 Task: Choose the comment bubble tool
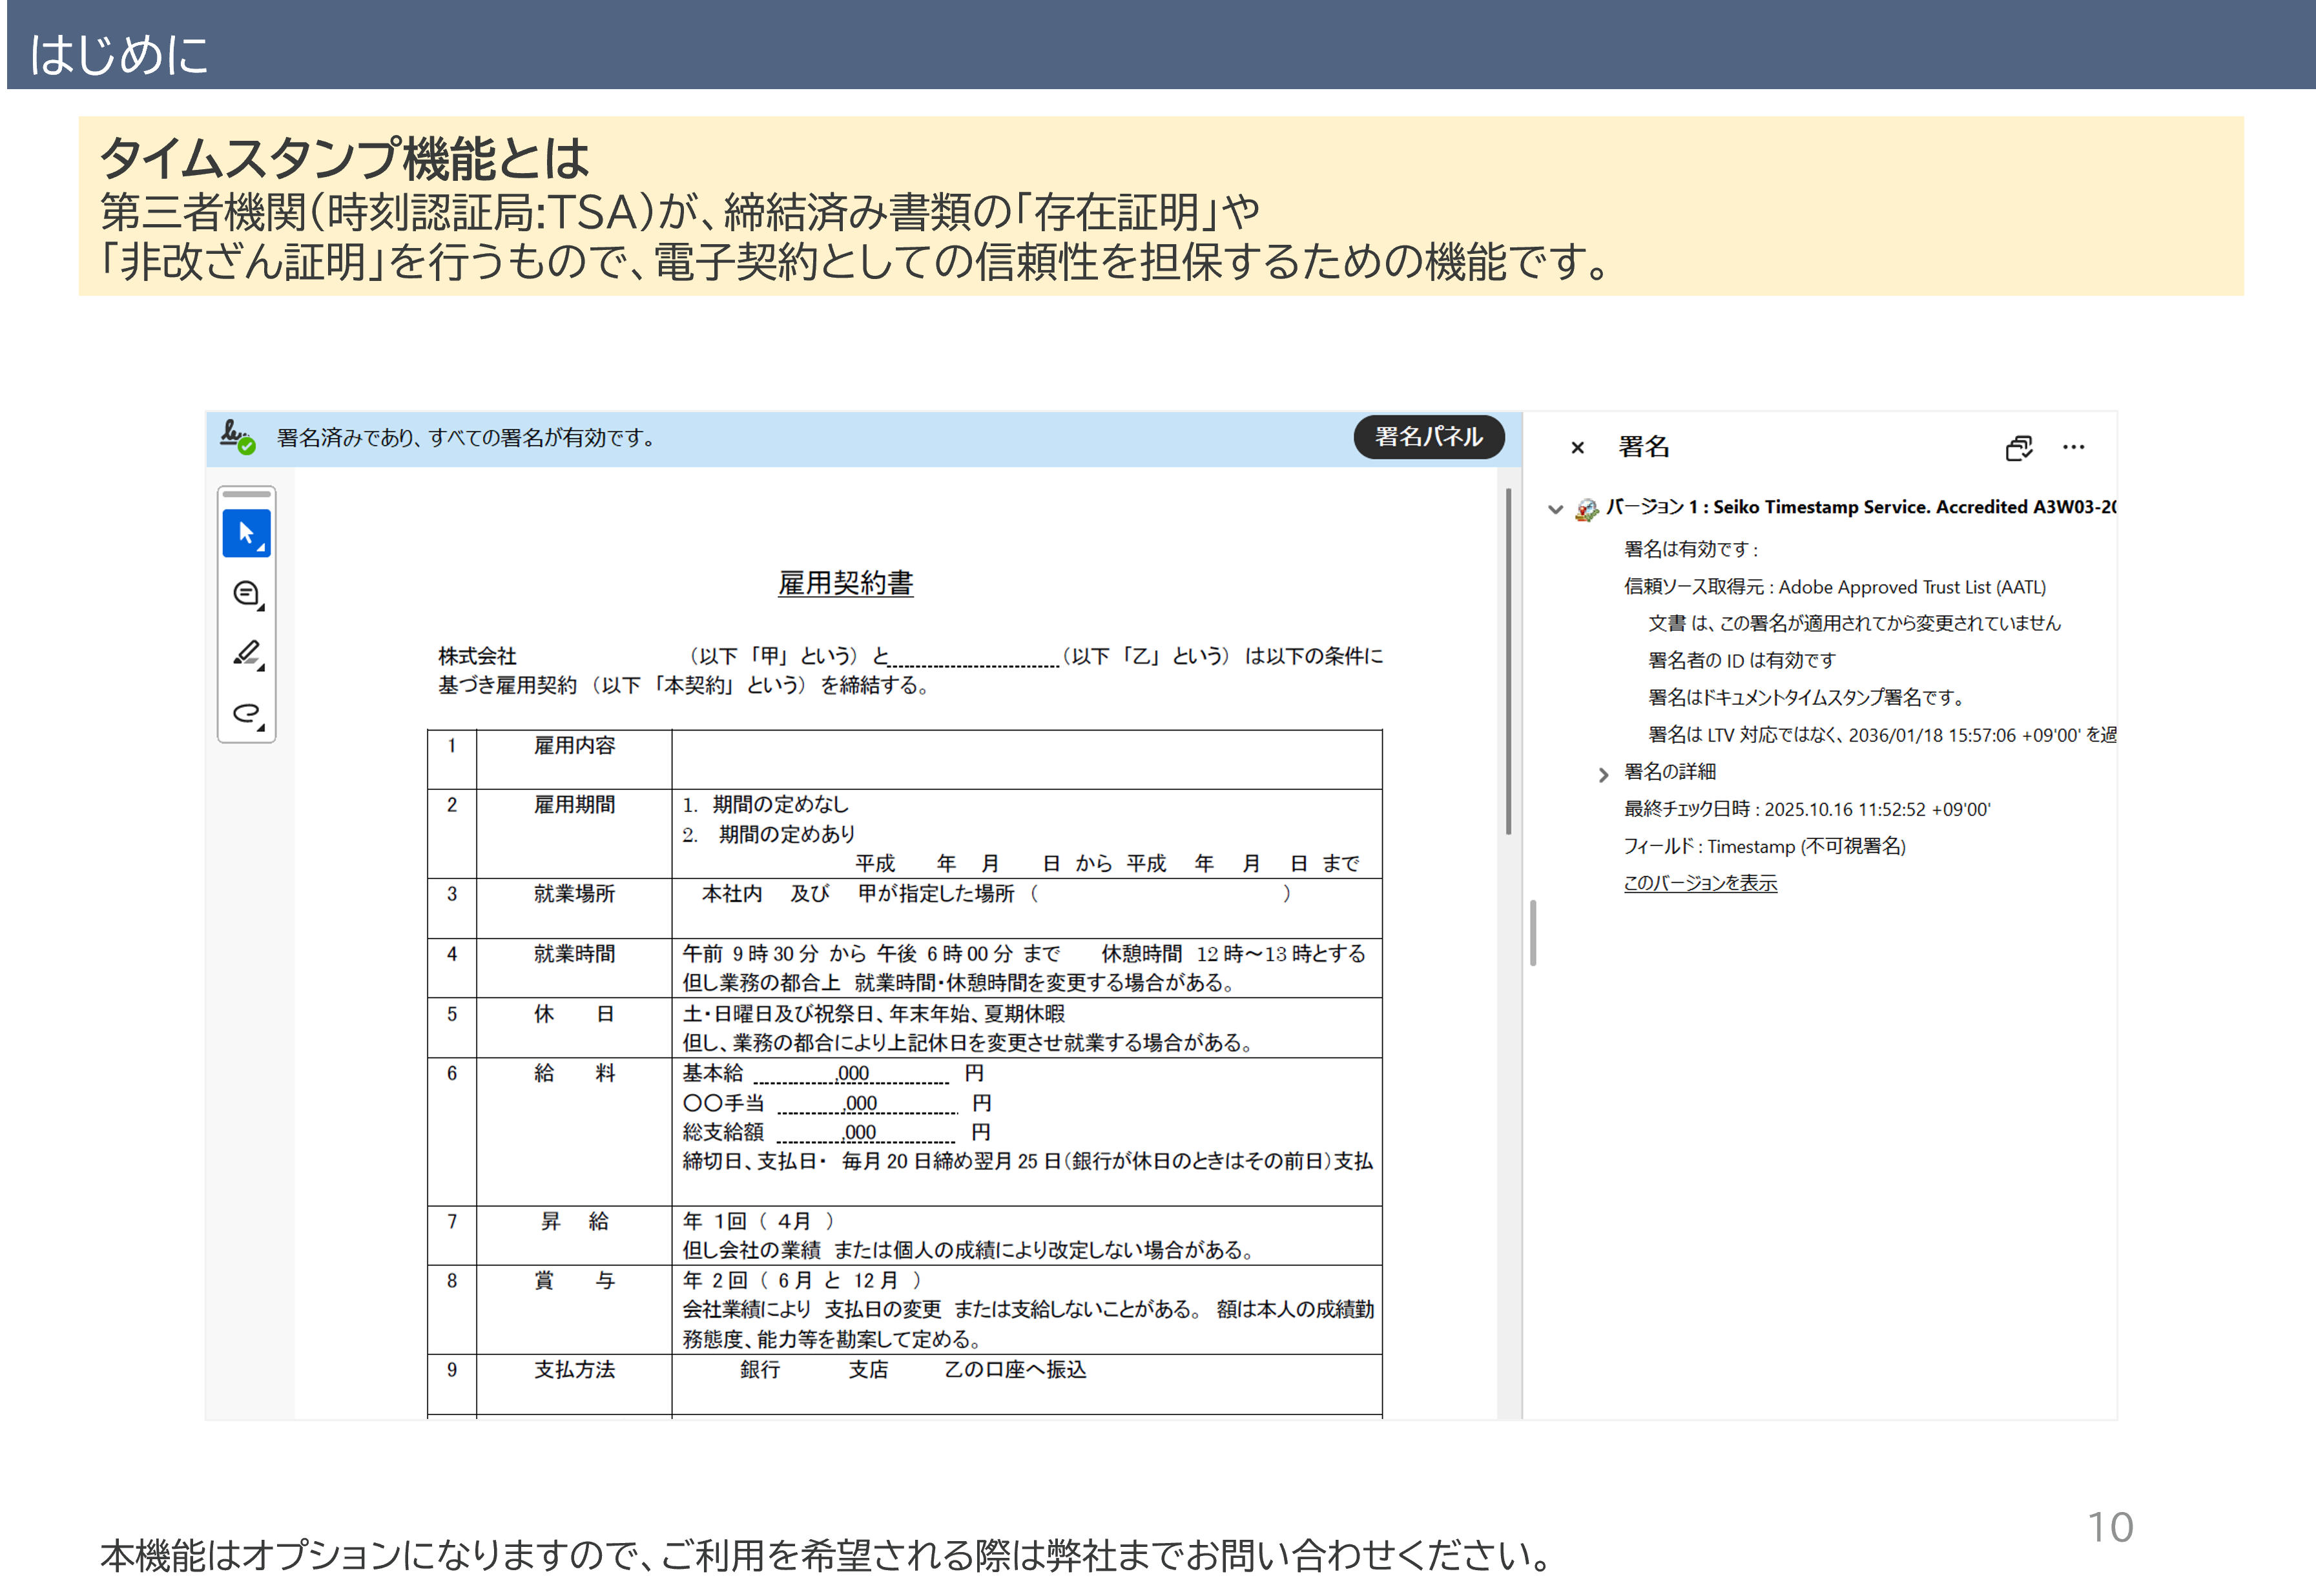pos(246,594)
